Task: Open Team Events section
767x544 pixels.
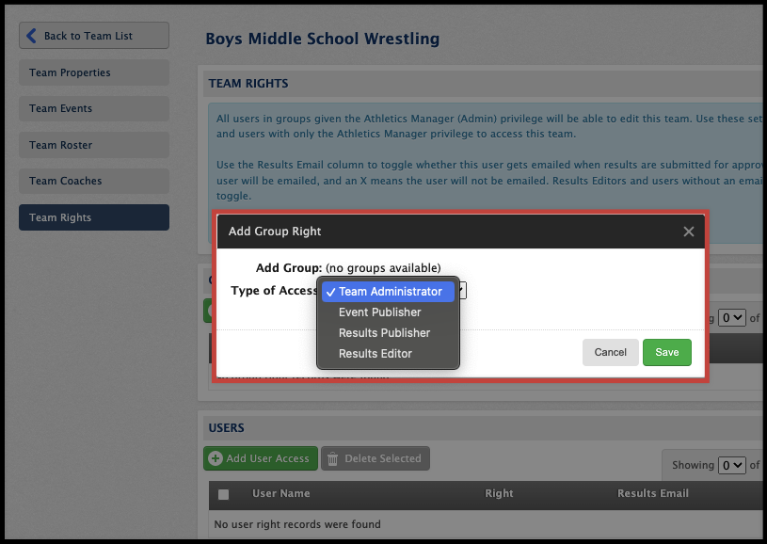Action: 94,108
